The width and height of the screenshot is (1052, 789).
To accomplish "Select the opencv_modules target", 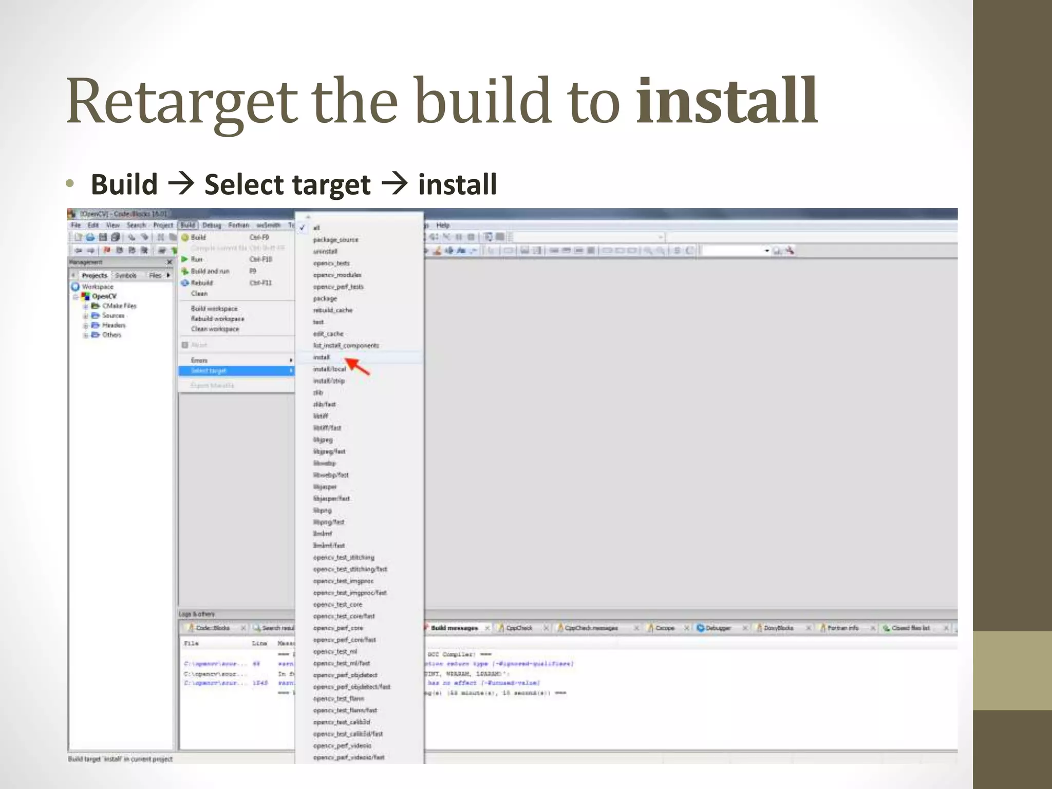I will pyautogui.click(x=360, y=275).
